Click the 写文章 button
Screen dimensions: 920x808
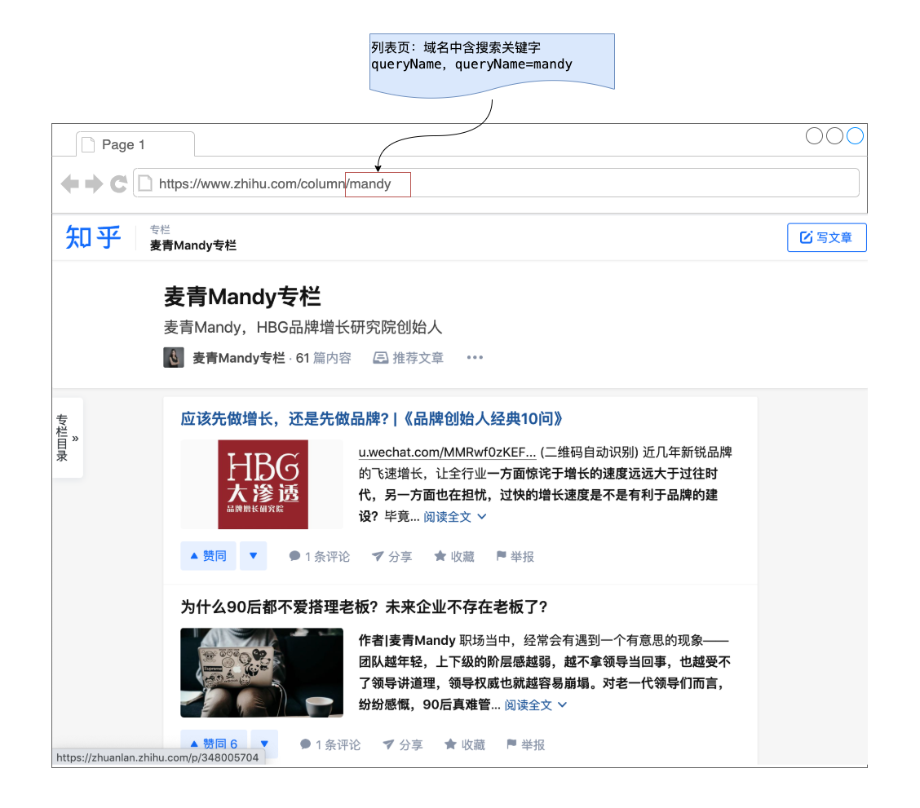coord(826,237)
